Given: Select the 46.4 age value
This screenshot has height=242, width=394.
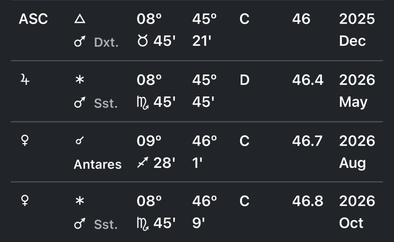Looking at the screenshot, I should [x=308, y=80].
